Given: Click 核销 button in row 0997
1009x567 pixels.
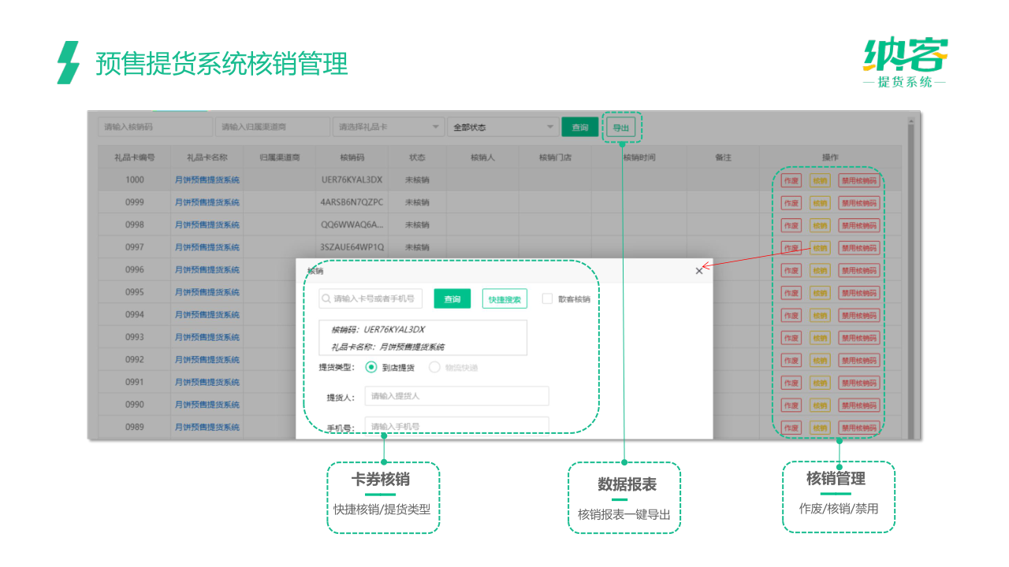Looking at the screenshot, I should (820, 247).
